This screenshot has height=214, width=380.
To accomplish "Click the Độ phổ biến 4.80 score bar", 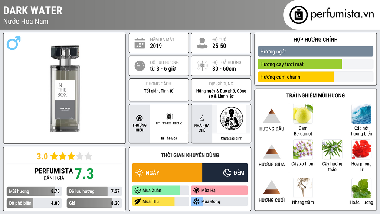I will (x=34, y=203).
